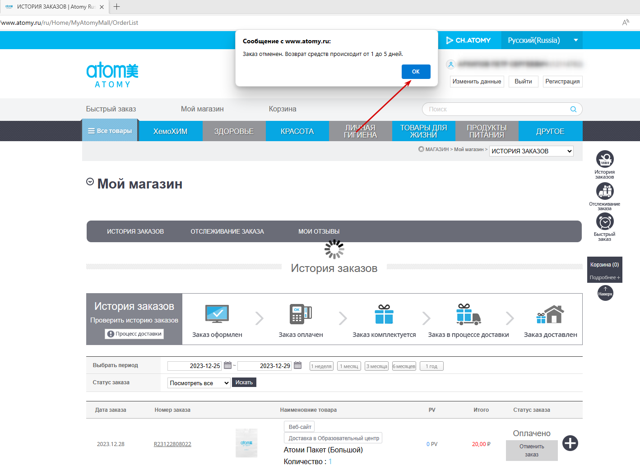Click the search magnifier icon
The height and width of the screenshot is (465, 640).
[x=573, y=109]
